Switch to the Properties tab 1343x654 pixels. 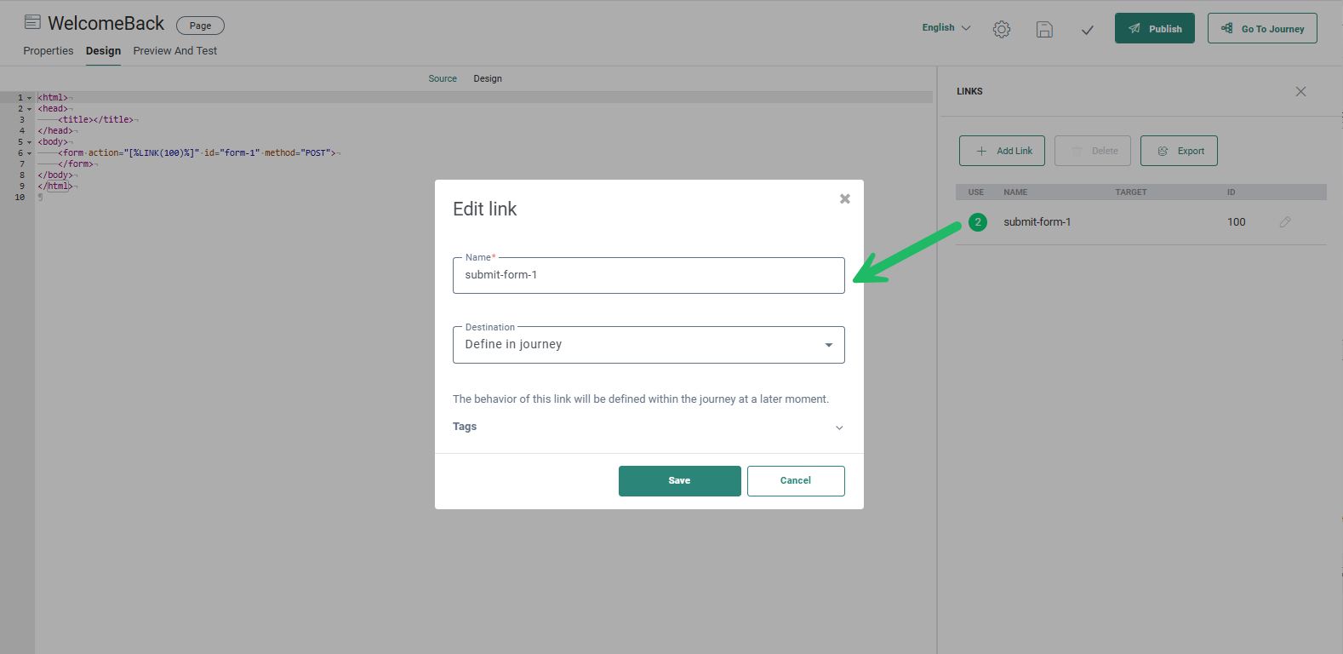[49, 51]
